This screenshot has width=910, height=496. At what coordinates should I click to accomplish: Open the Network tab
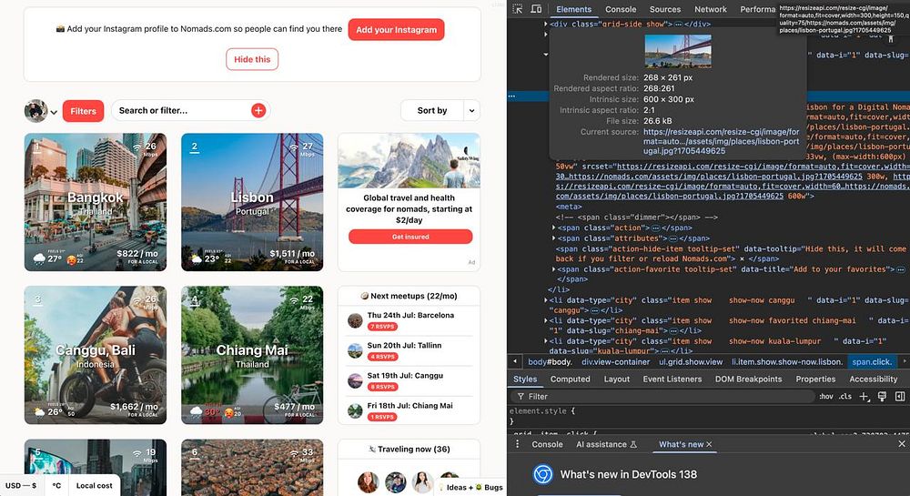711,9
